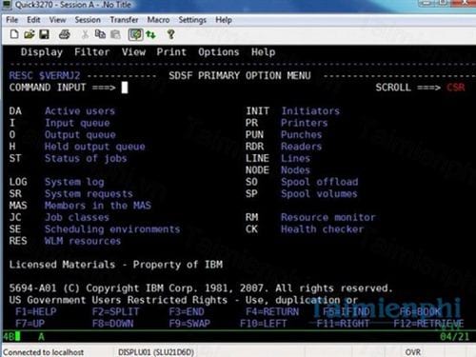Click F7=UP function key label

(30, 324)
